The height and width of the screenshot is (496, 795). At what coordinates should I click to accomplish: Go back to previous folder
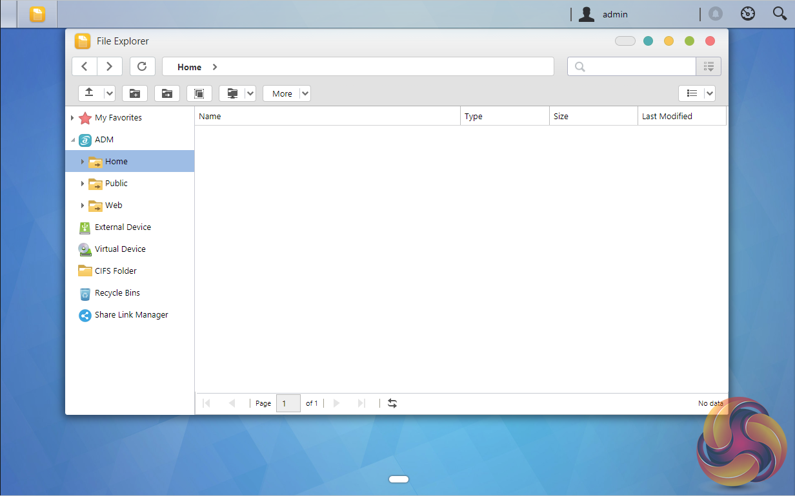pos(85,66)
